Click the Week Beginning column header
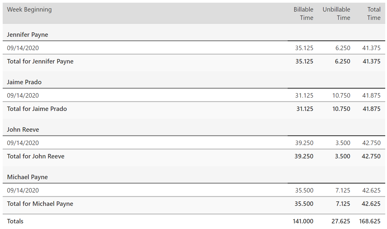Screen dimensions: 387x229 coord(29,9)
